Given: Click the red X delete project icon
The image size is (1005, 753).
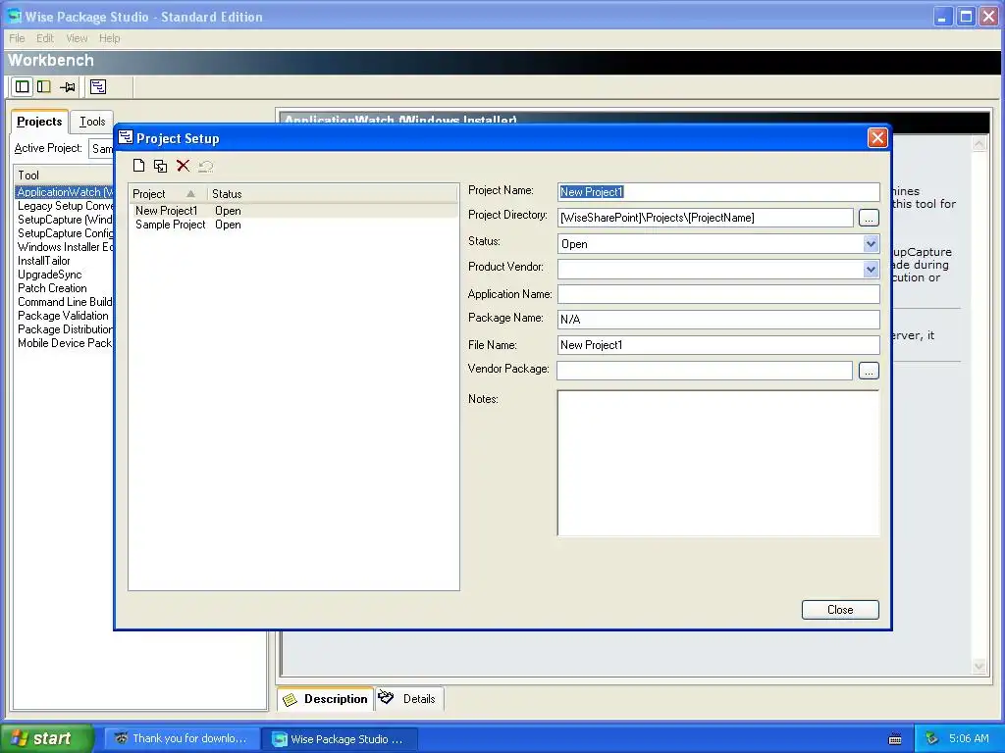Looking at the screenshot, I should point(183,166).
